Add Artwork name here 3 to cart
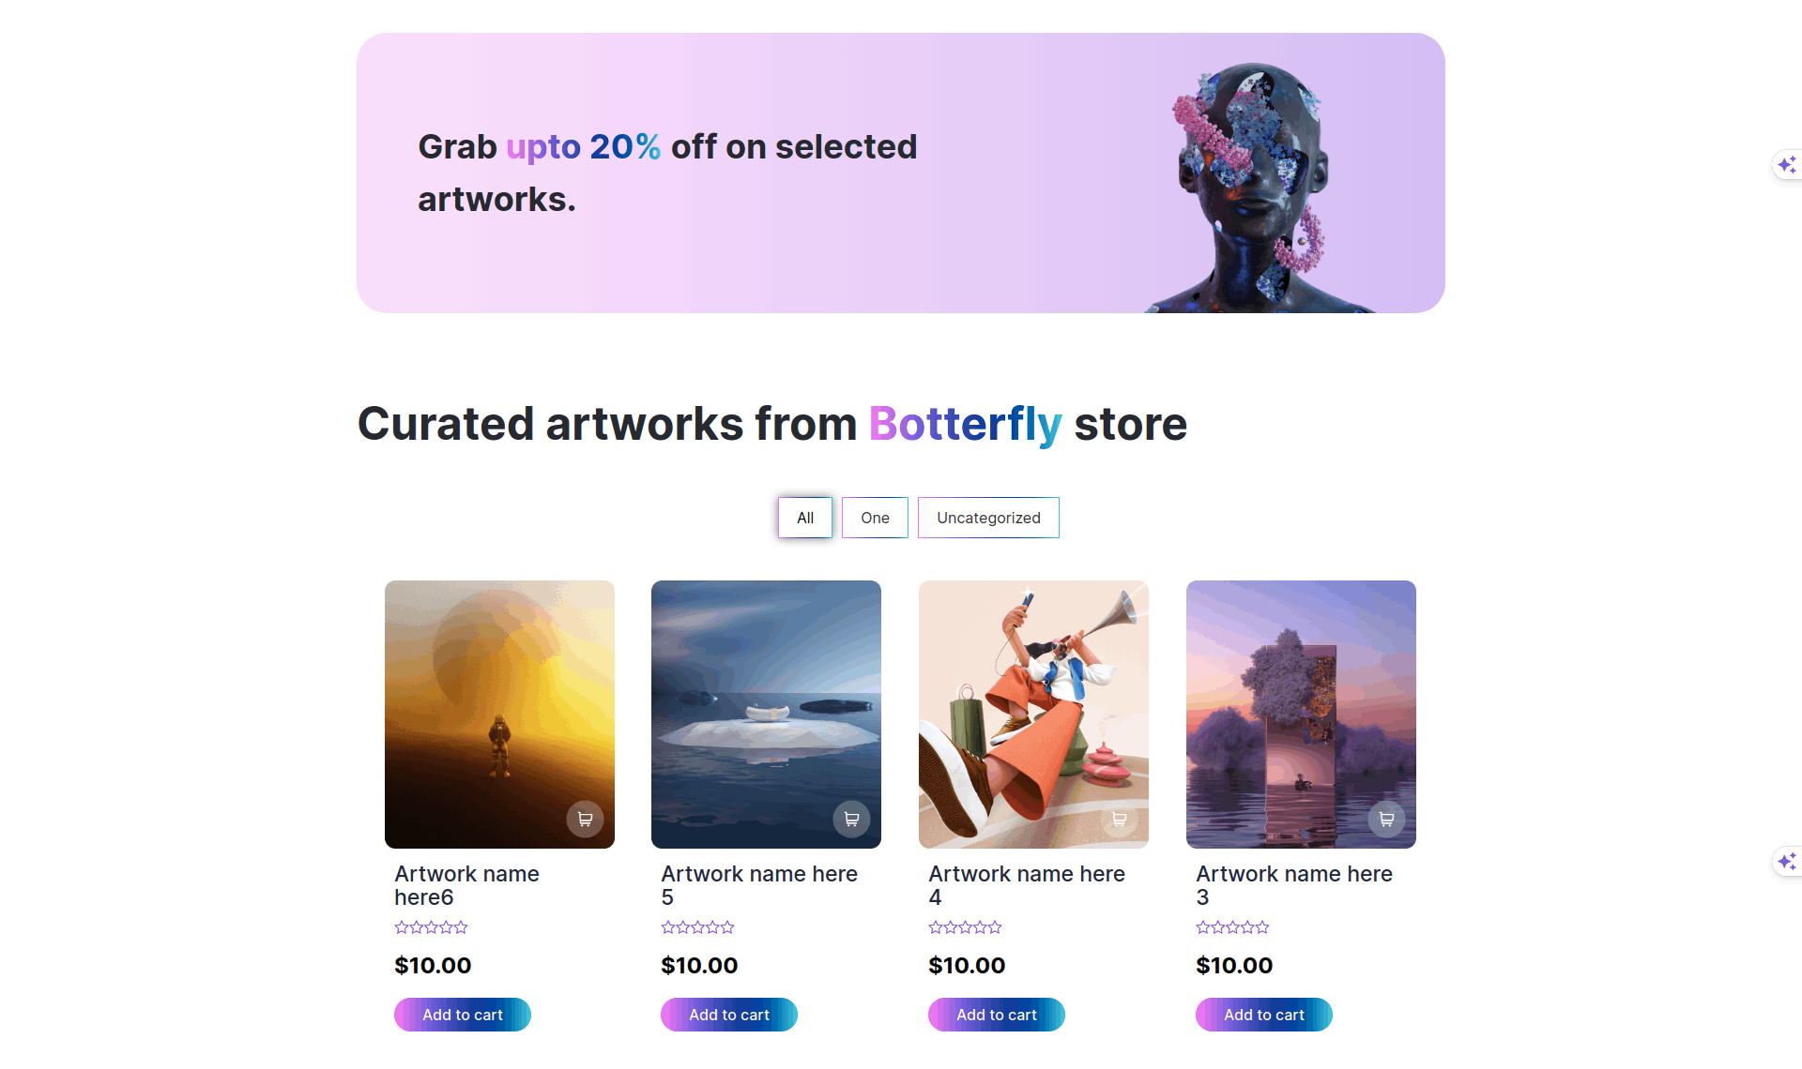Screen dimensions: 1802x1069 [1264, 1015]
